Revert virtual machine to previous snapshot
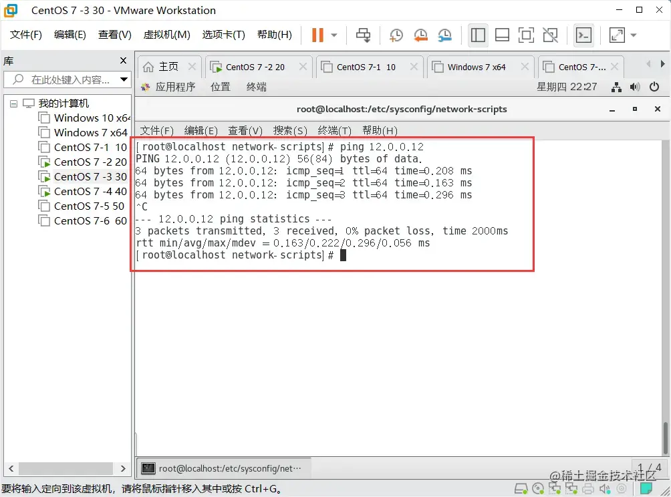This screenshot has width=671, height=497. pos(420,35)
